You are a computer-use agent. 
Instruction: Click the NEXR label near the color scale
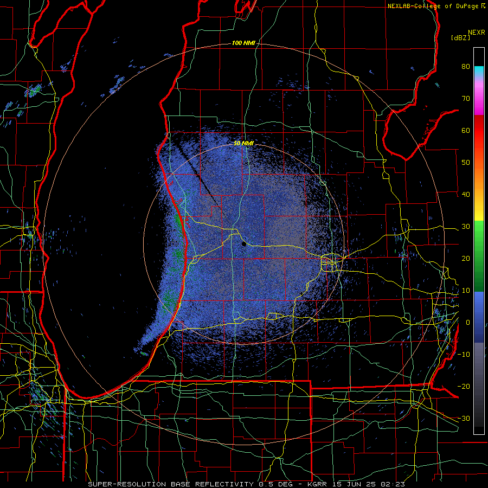click(476, 33)
